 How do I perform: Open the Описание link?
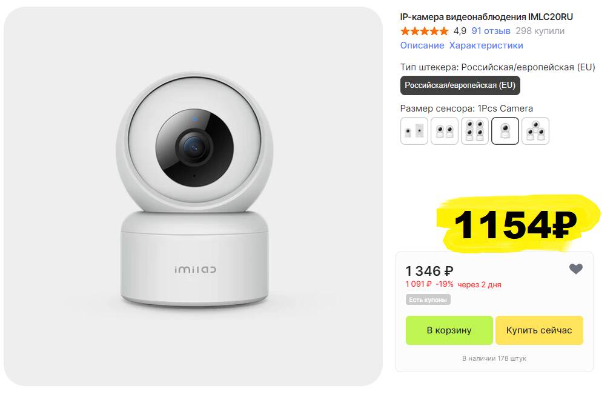coord(422,45)
